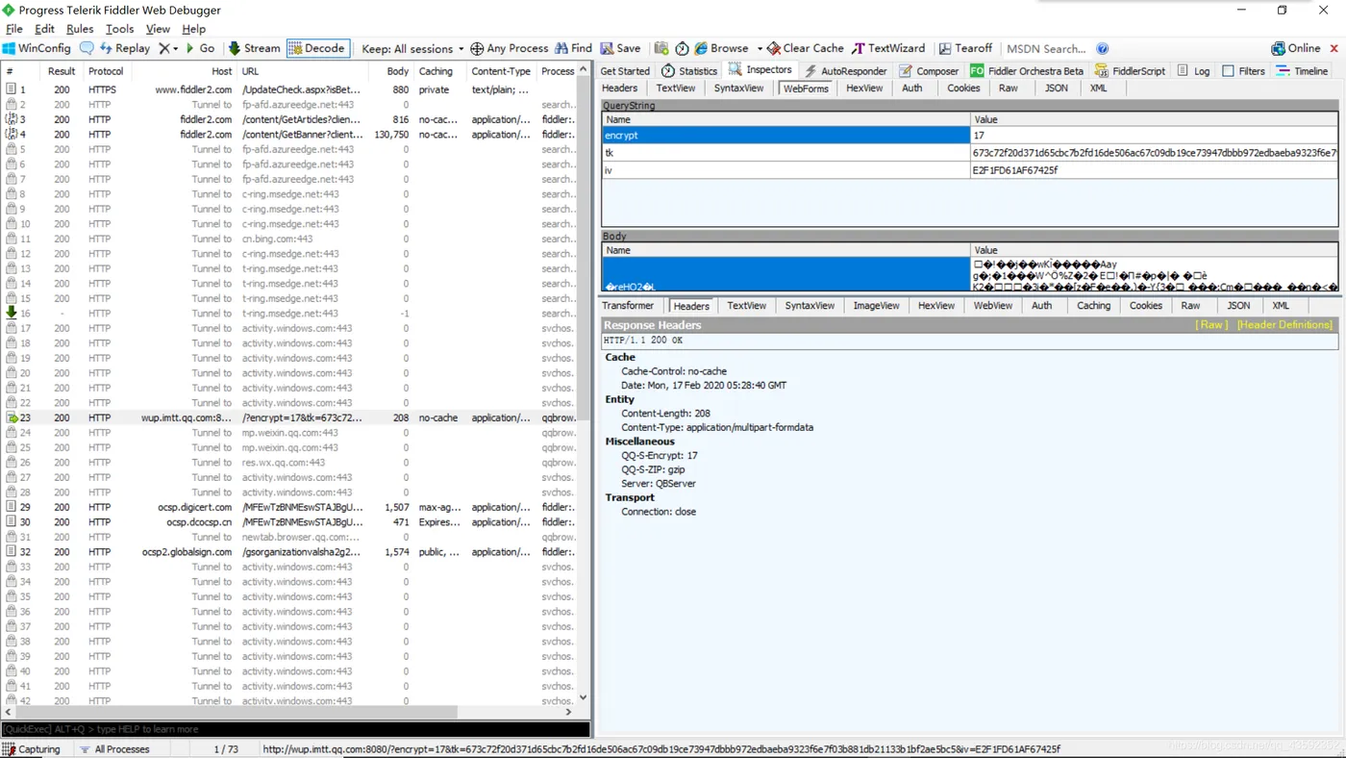This screenshot has width=1346, height=758.
Task: Toggle Stream mode
Action: pos(255,48)
